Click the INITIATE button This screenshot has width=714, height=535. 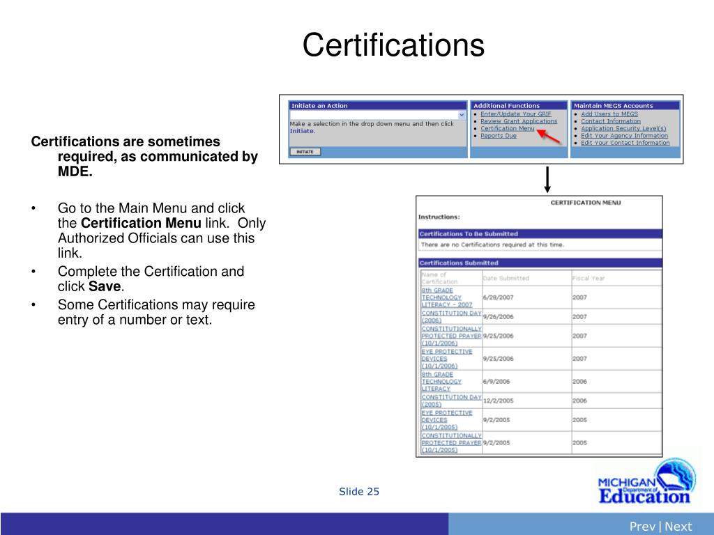pyautogui.click(x=305, y=152)
